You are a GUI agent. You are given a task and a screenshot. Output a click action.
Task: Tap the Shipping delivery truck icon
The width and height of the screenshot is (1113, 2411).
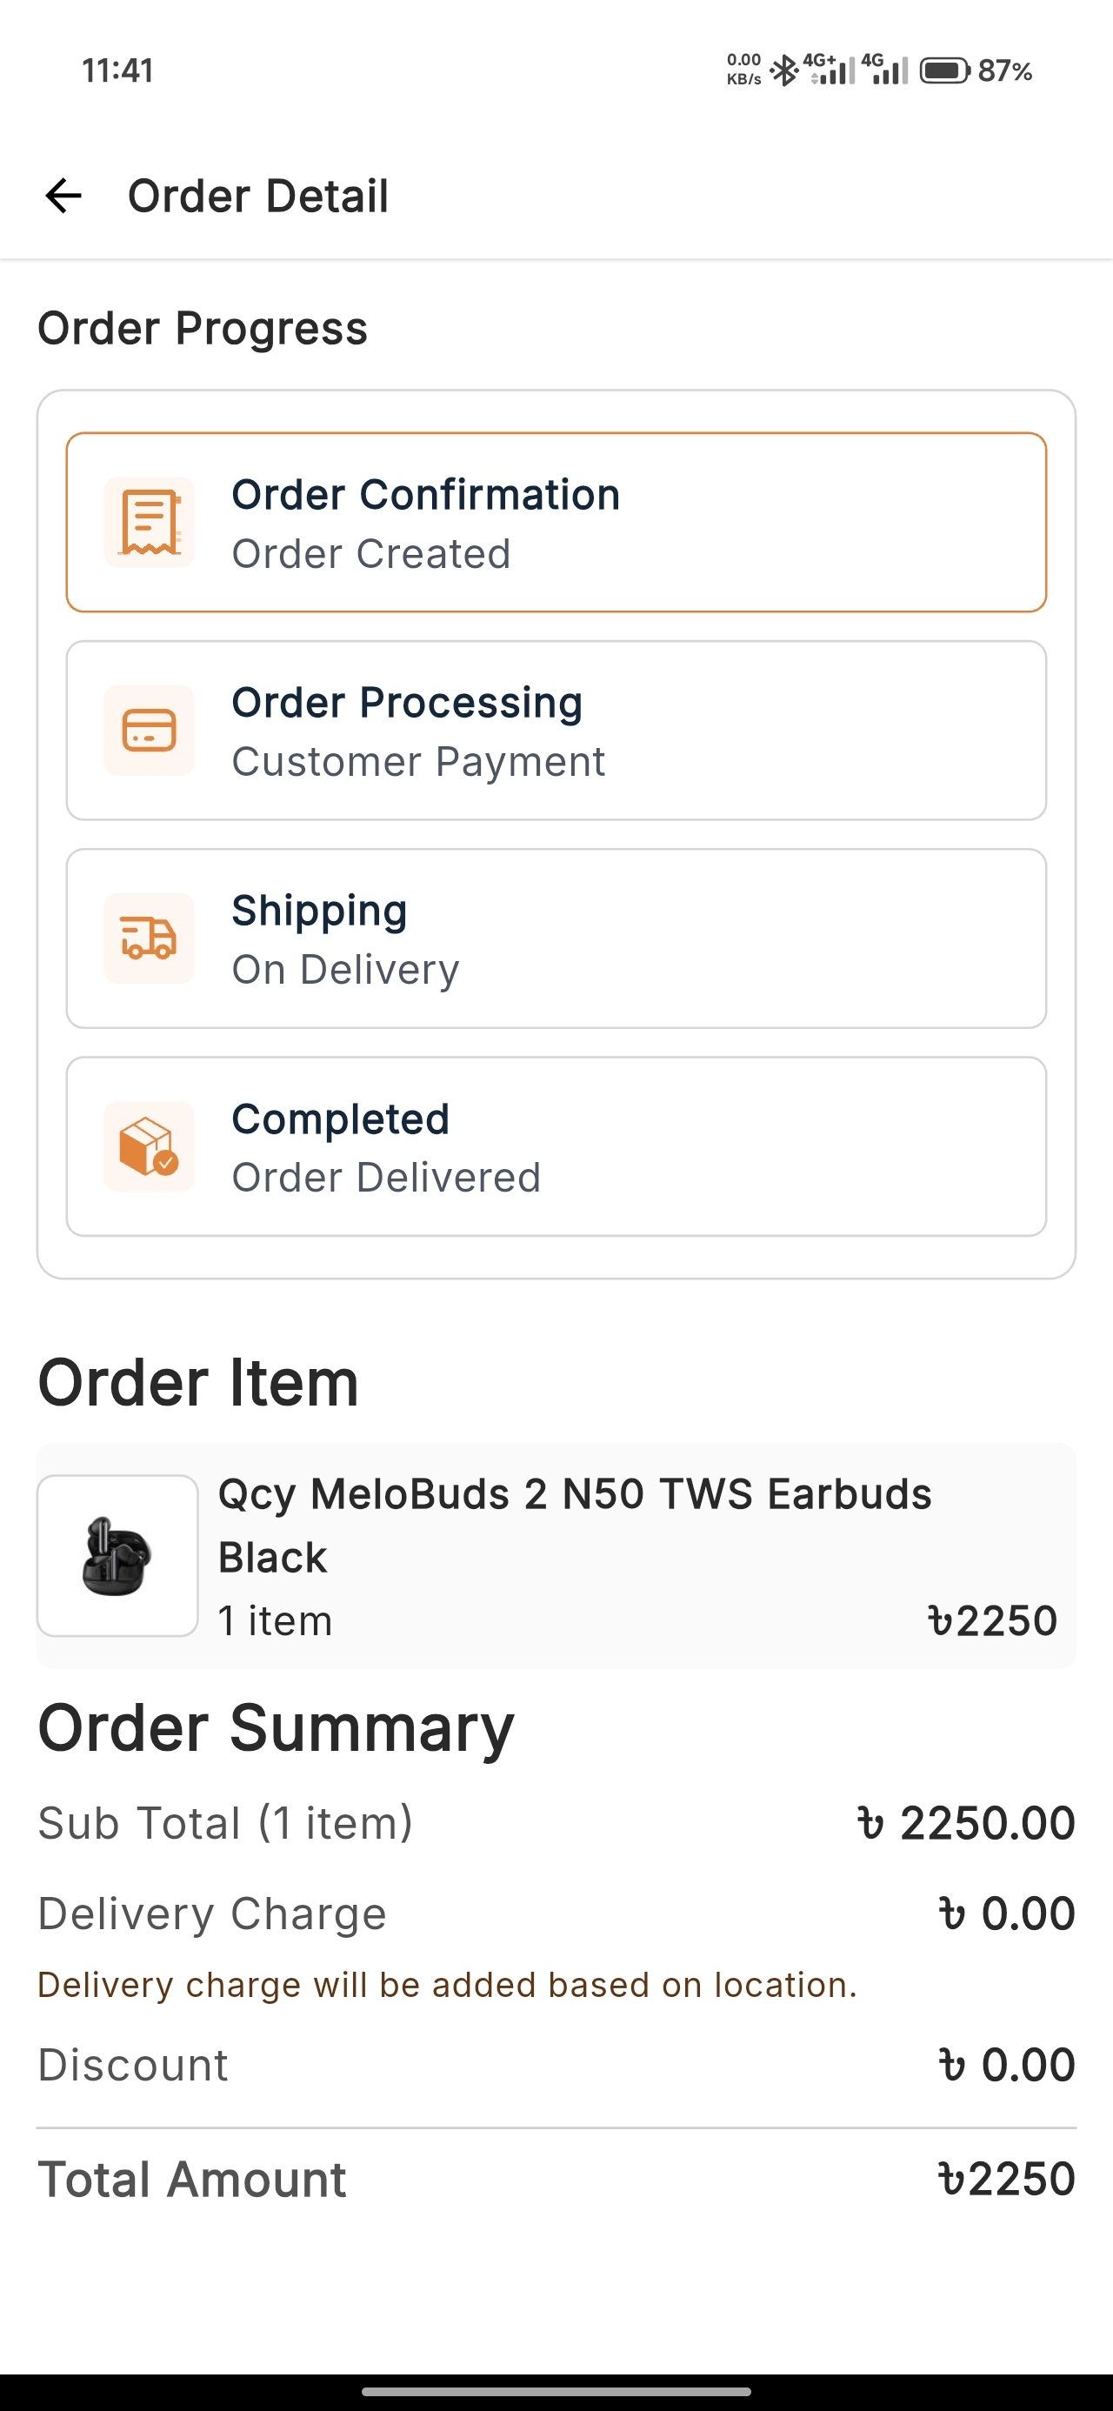[149, 938]
